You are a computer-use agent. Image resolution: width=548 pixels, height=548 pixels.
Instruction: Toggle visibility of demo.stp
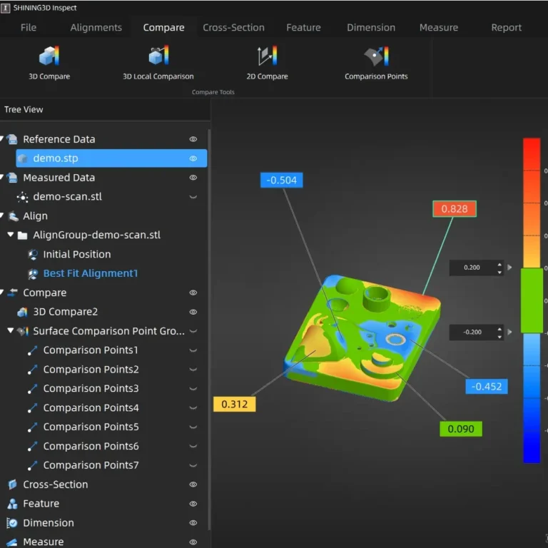(x=193, y=158)
